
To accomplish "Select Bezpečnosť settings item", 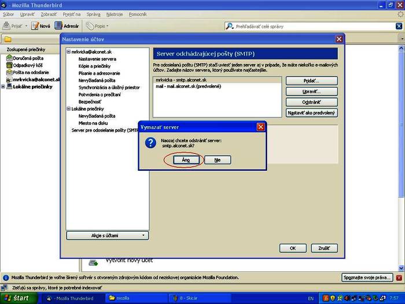I will (90, 102).
